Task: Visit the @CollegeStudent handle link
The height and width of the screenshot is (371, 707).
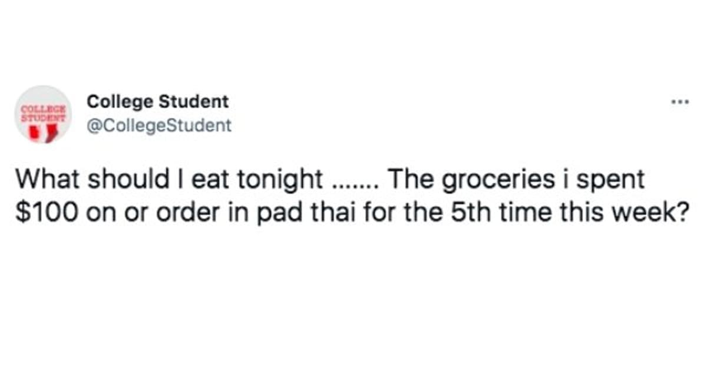Action: (x=159, y=125)
